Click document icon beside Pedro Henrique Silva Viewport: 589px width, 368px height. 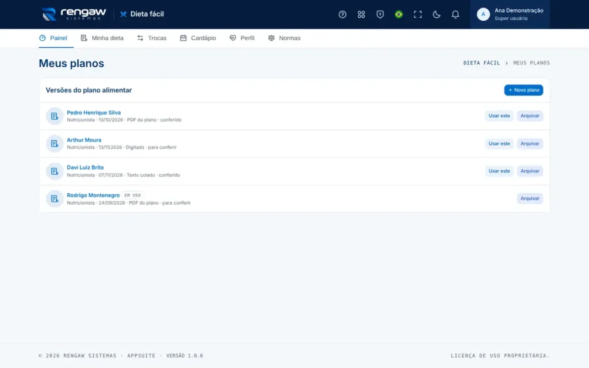tap(55, 116)
